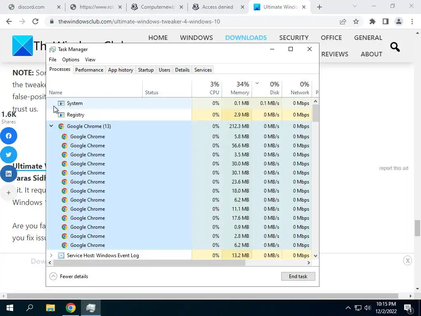Open the notification center

click(x=407, y=308)
